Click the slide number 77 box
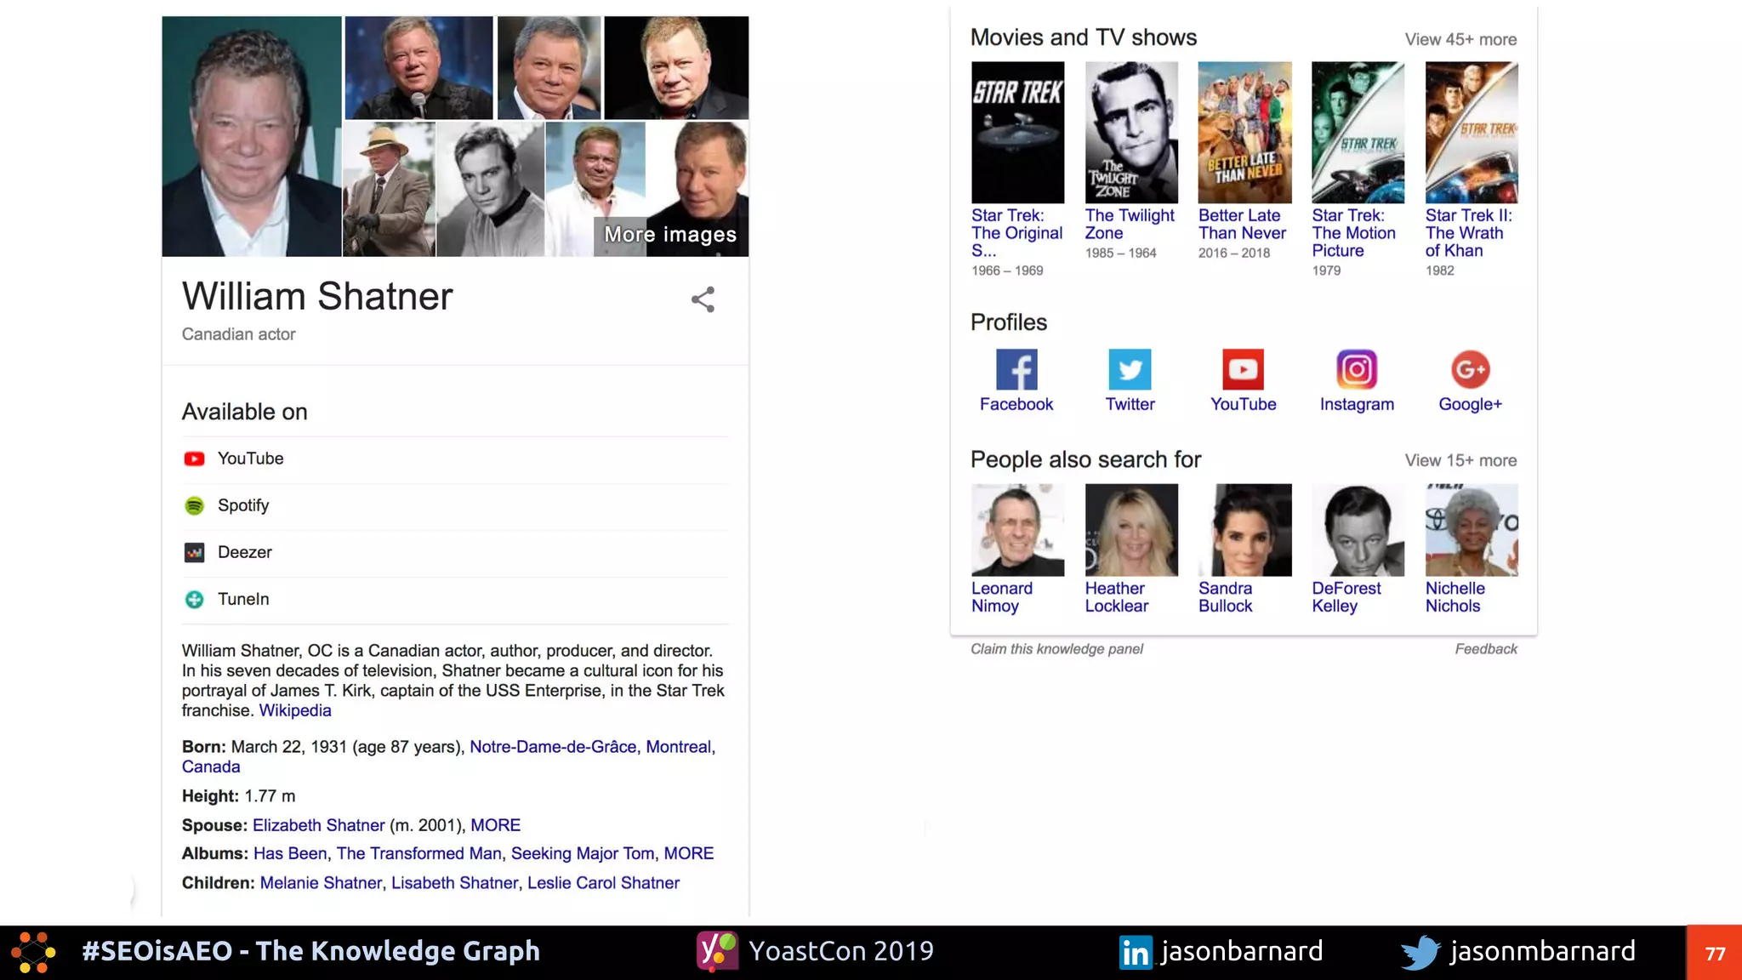Image resolution: width=1742 pixels, height=980 pixels. coord(1715,953)
